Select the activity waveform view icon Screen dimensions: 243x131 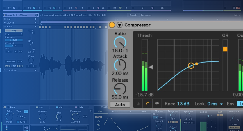point(158,104)
